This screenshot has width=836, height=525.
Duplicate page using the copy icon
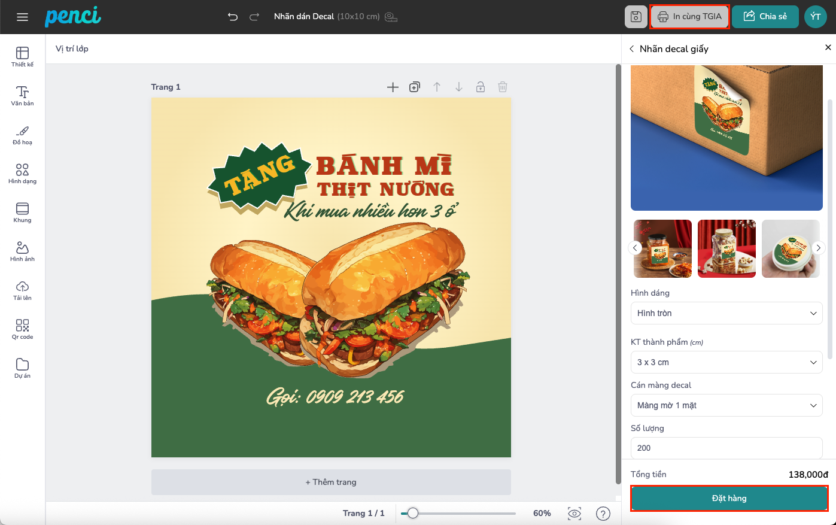click(415, 87)
